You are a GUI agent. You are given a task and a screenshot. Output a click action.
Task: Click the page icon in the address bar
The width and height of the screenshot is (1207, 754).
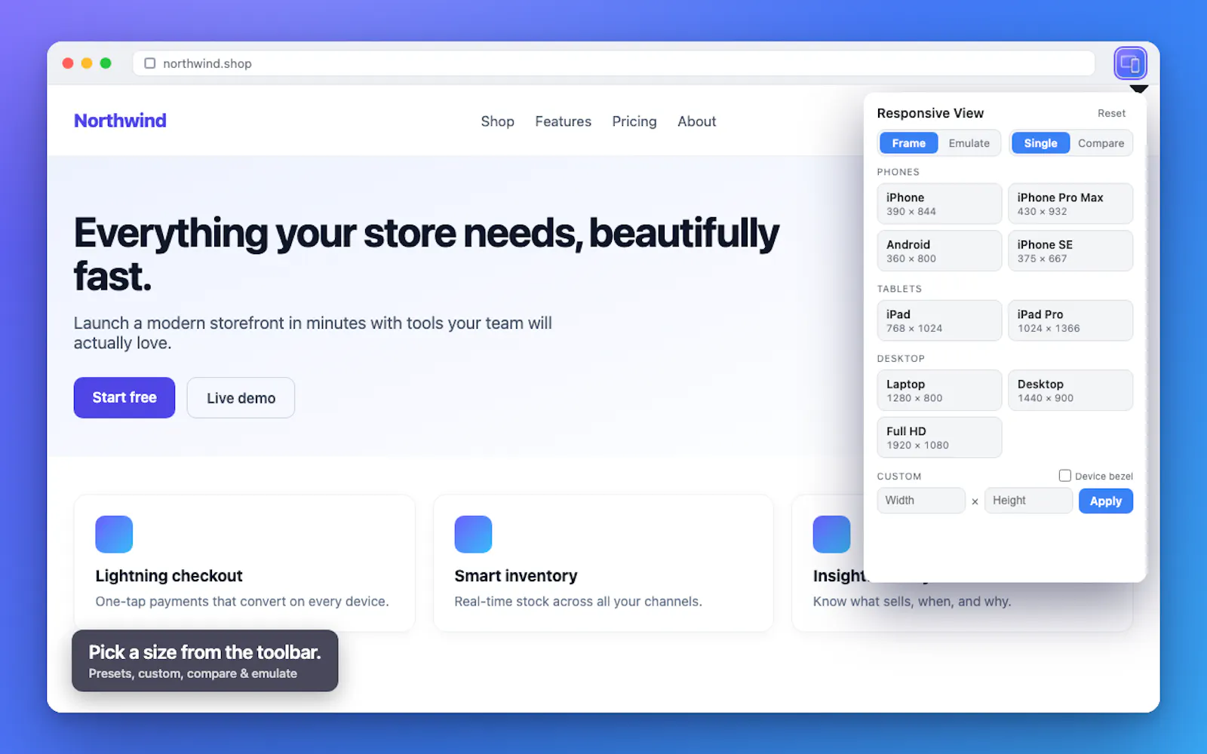[x=150, y=63]
